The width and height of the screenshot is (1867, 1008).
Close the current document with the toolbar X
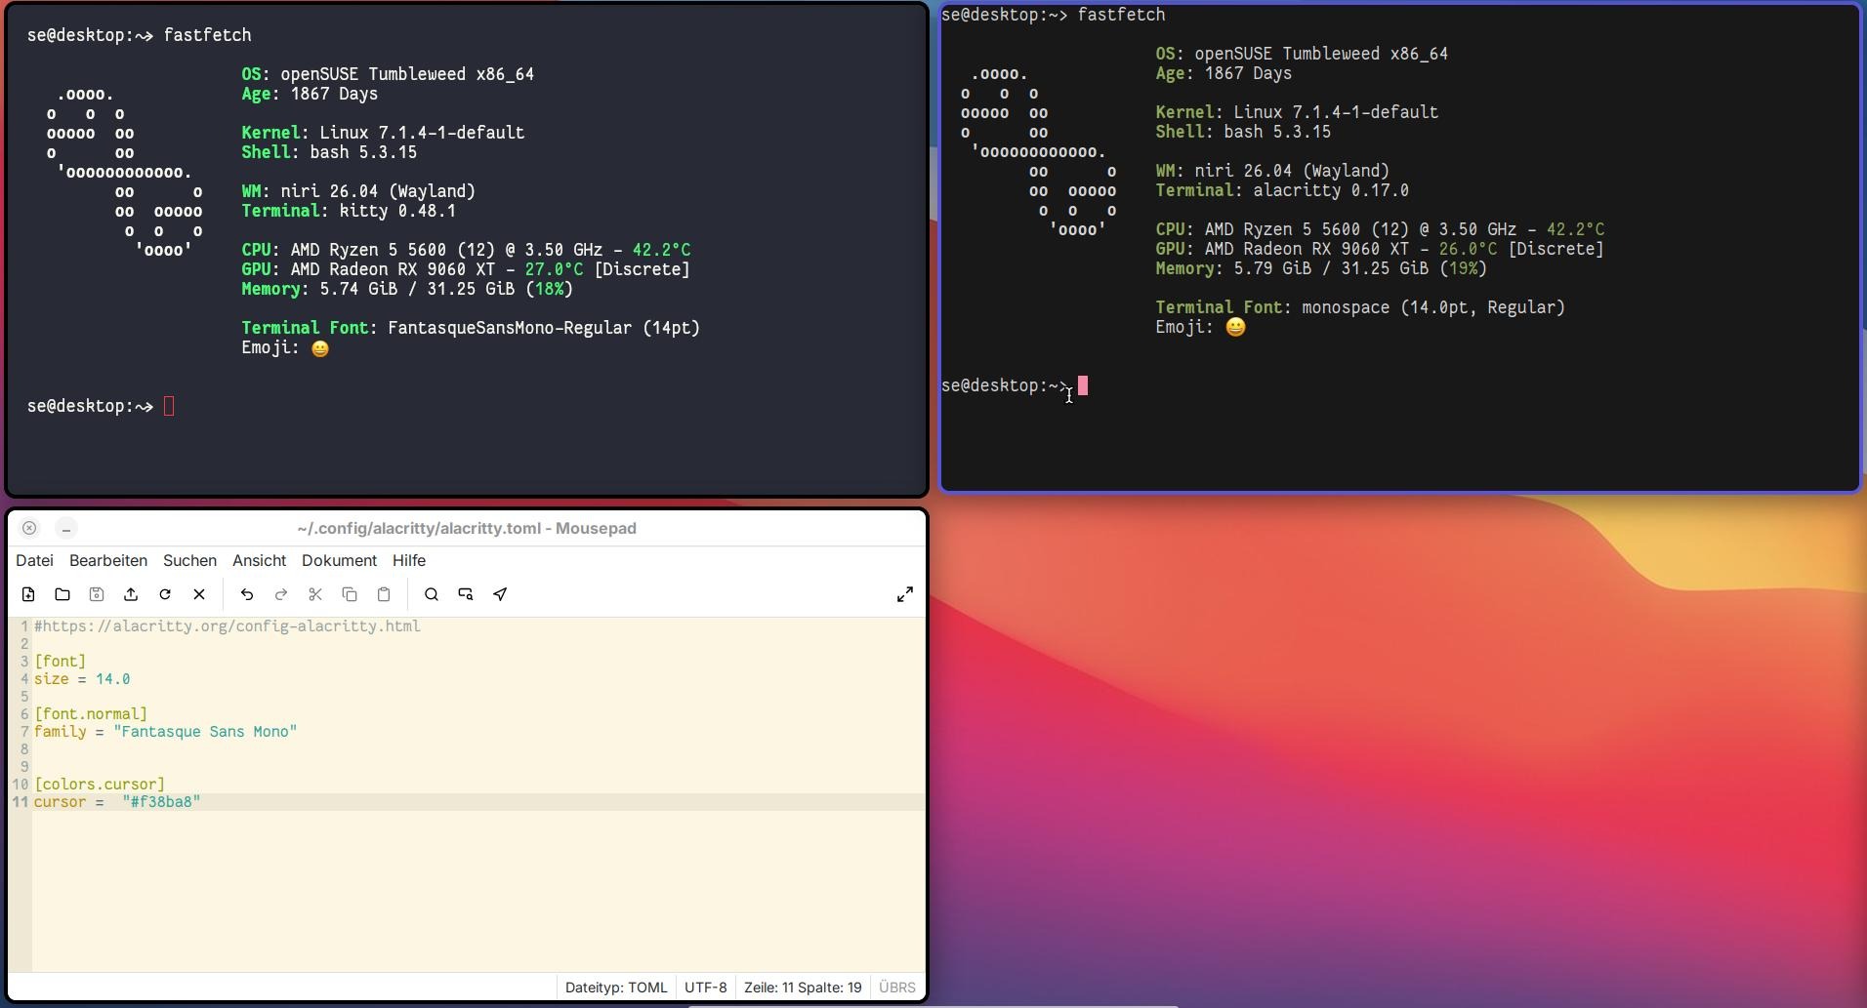coord(199,594)
